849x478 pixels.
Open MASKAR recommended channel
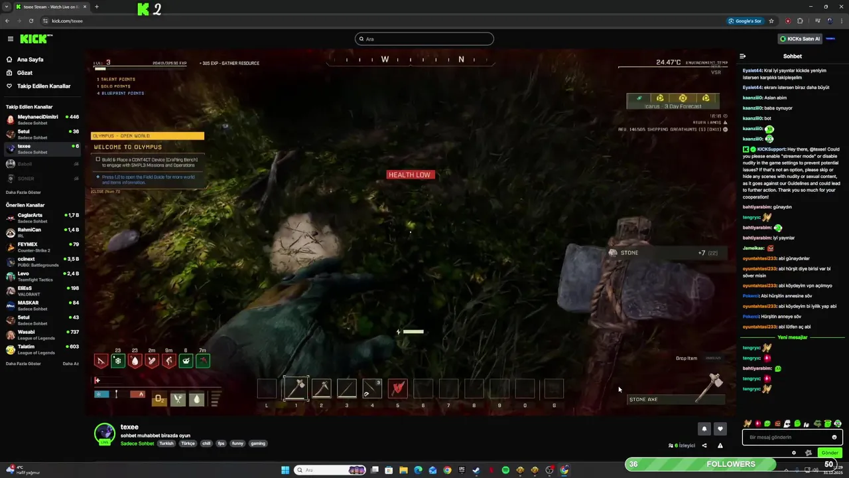[x=42, y=305]
